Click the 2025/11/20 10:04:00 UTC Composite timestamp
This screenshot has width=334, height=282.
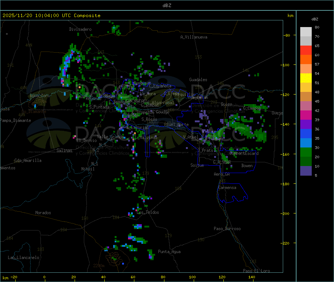51,16
